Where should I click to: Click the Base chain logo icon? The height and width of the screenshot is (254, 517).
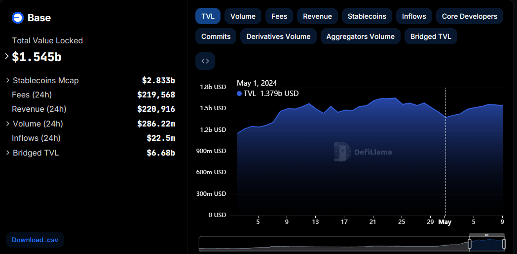[17, 18]
